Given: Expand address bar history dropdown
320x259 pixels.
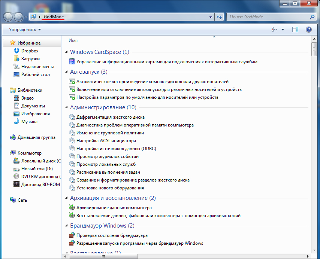Looking at the screenshot, I should click(x=211, y=17).
